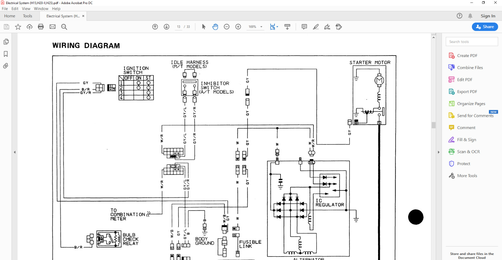502x260 pixels.
Task: Open the Window menu
Action: [x=41, y=9]
